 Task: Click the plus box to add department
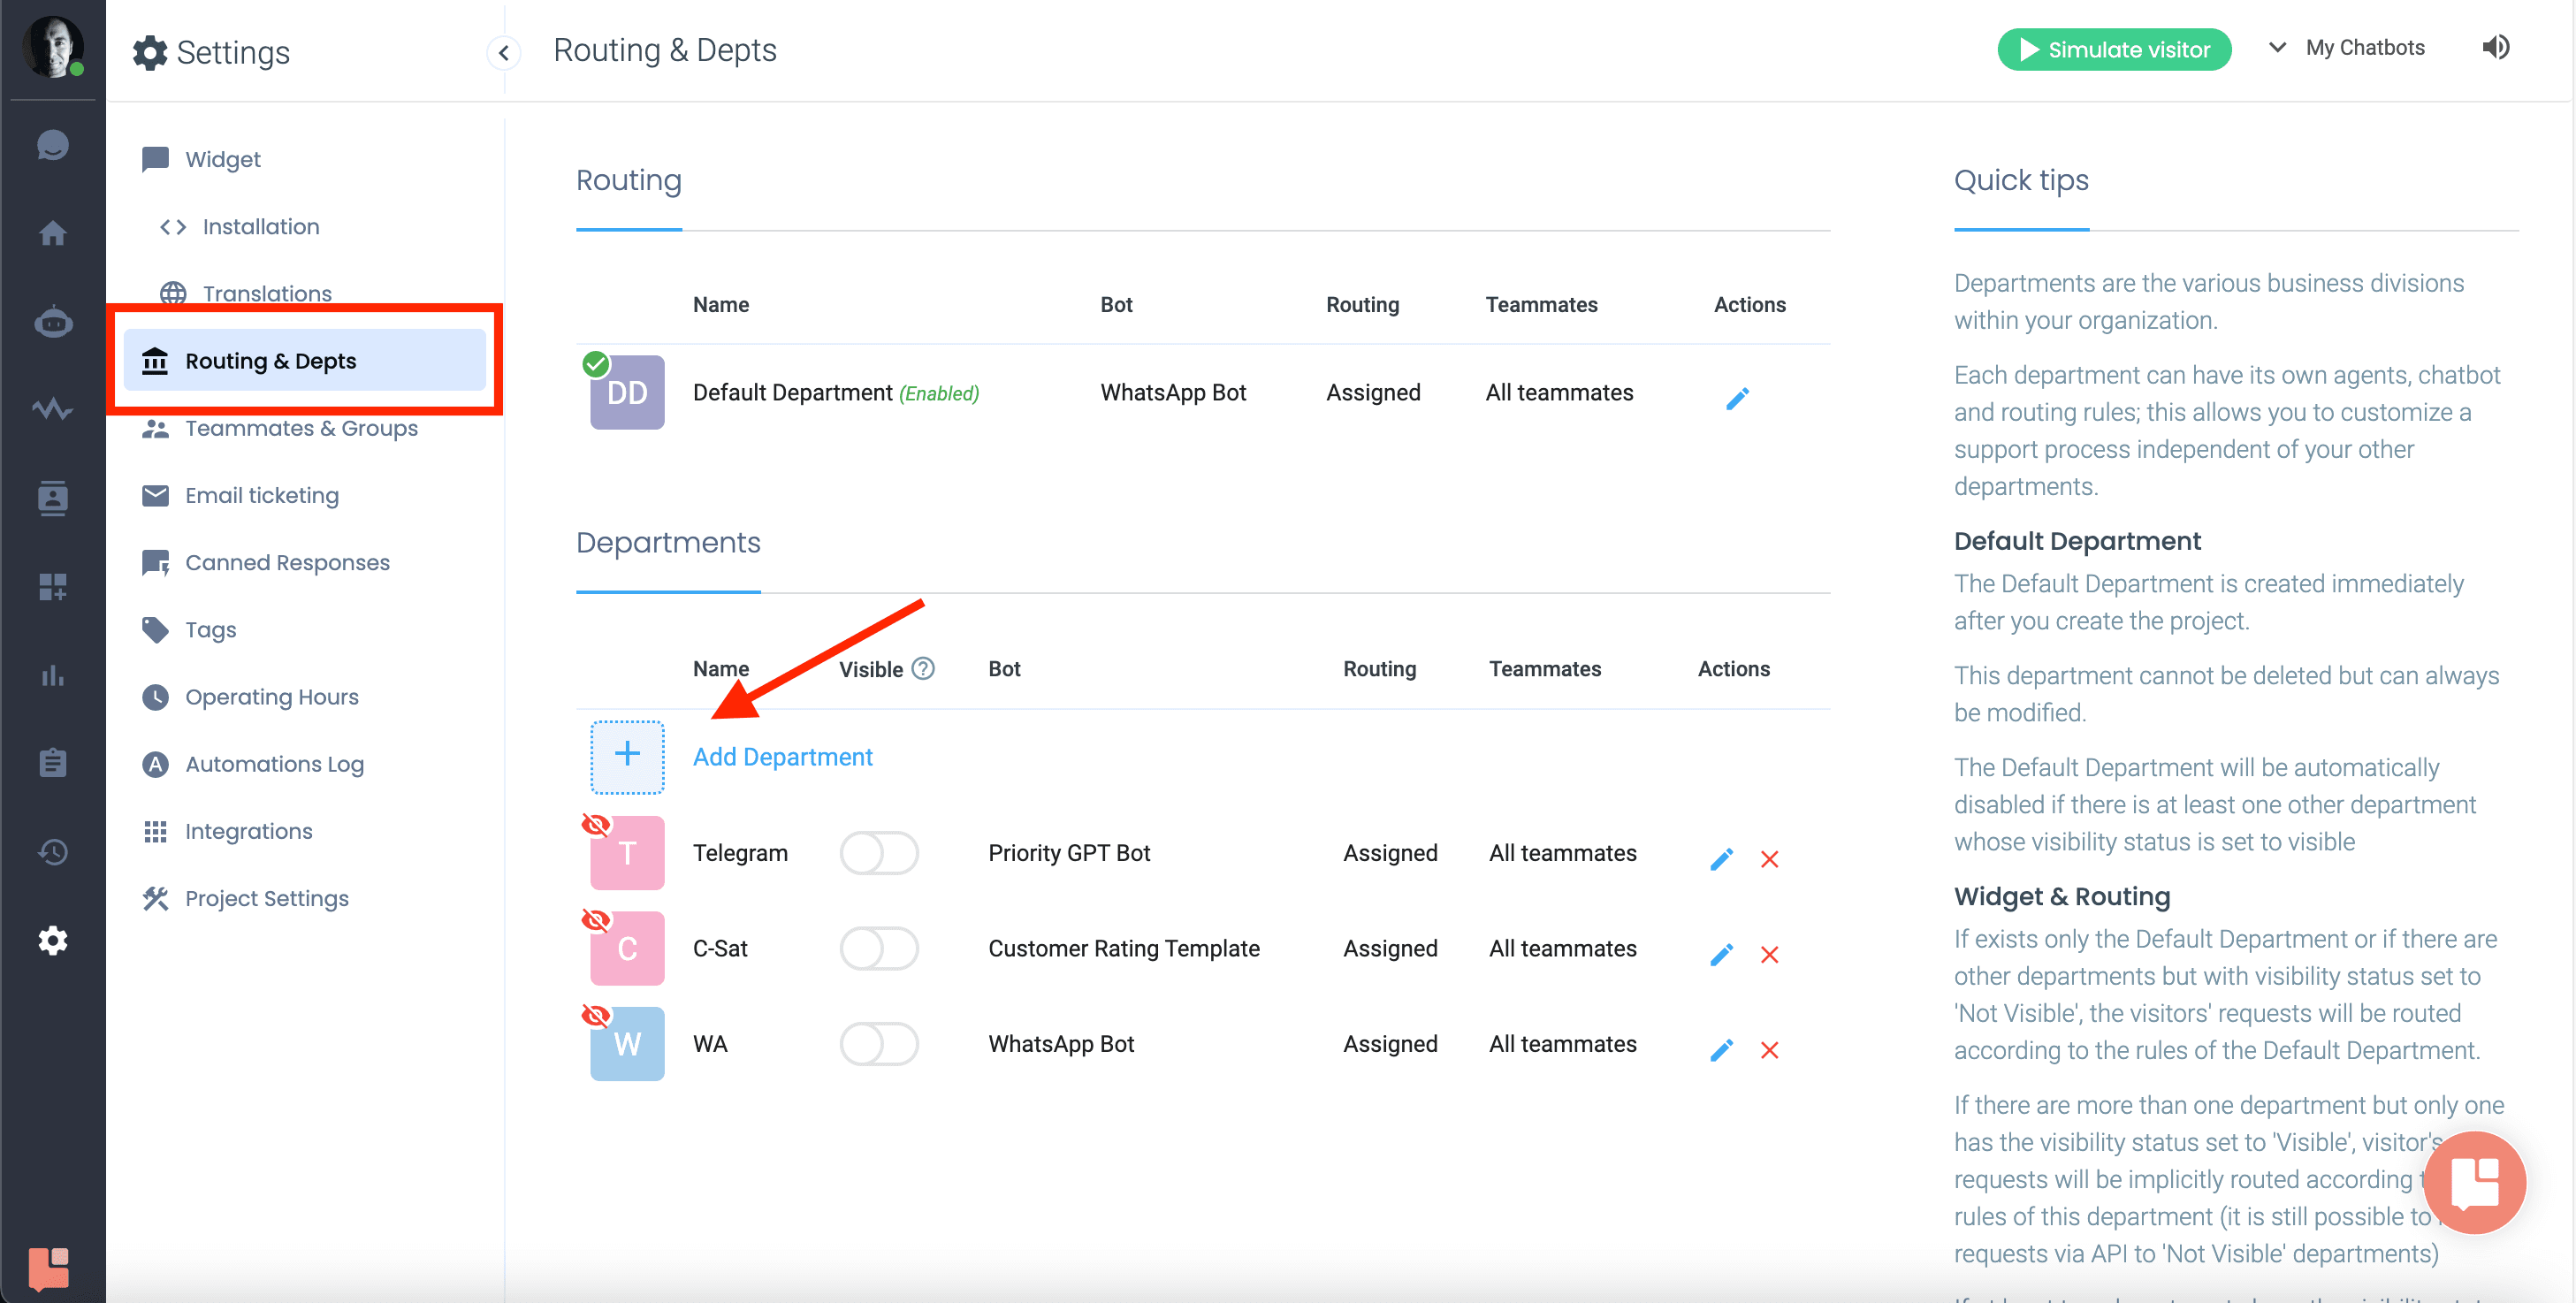pos(627,757)
